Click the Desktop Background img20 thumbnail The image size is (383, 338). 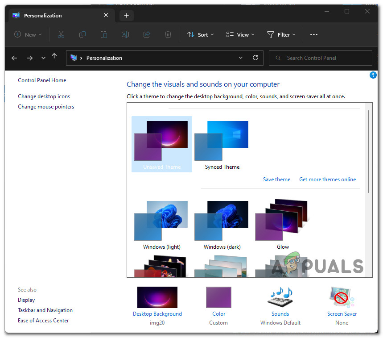coord(157,297)
